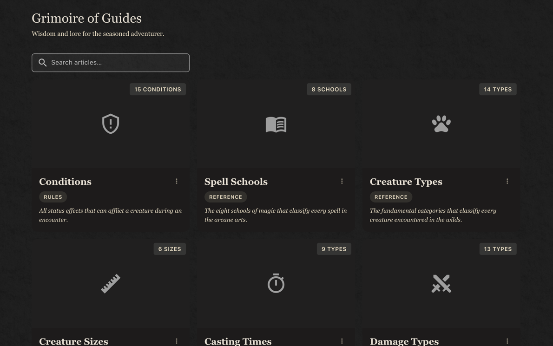Click the Wisdom and lore subtitle text
The width and height of the screenshot is (553, 346).
pyautogui.click(x=98, y=34)
